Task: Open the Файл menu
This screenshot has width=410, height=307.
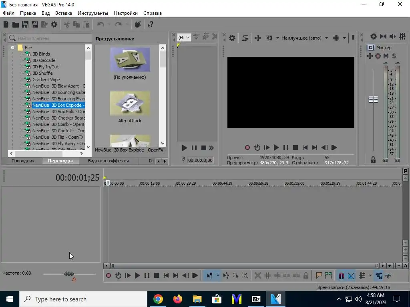Action: [9, 13]
